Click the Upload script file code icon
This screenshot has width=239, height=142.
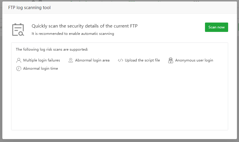click(120, 60)
